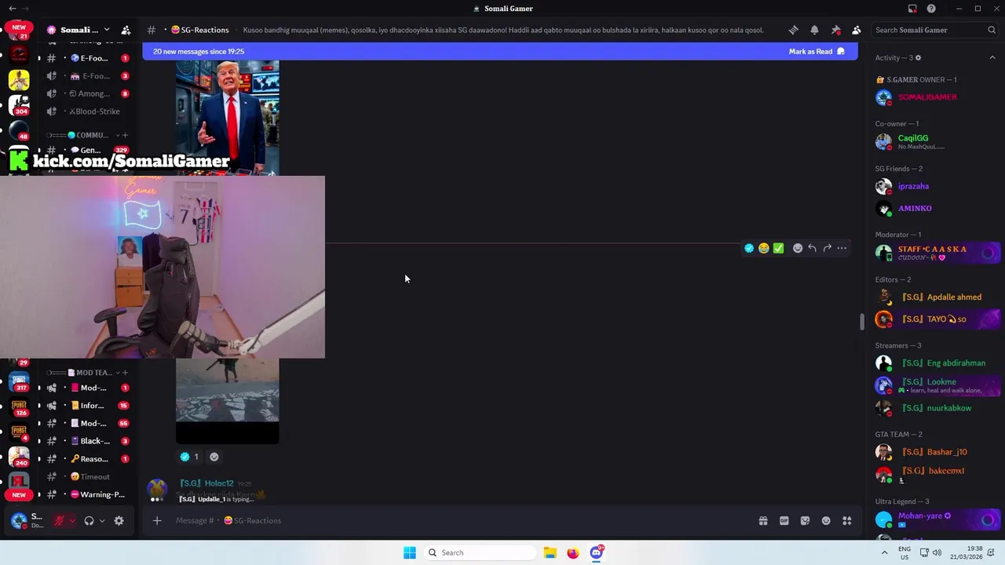Image resolution: width=1005 pixels, height=565 pixels.
Task: Open the sticker picker icon
Action: (x=805, y=520)
